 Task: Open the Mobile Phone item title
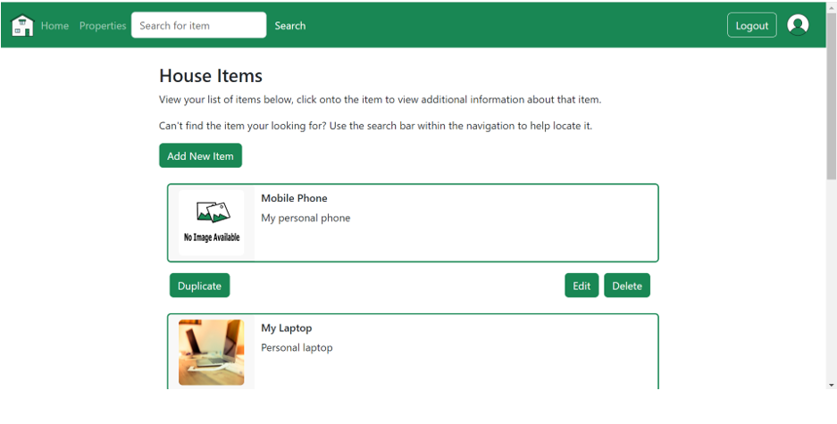[x=294, y=198]
